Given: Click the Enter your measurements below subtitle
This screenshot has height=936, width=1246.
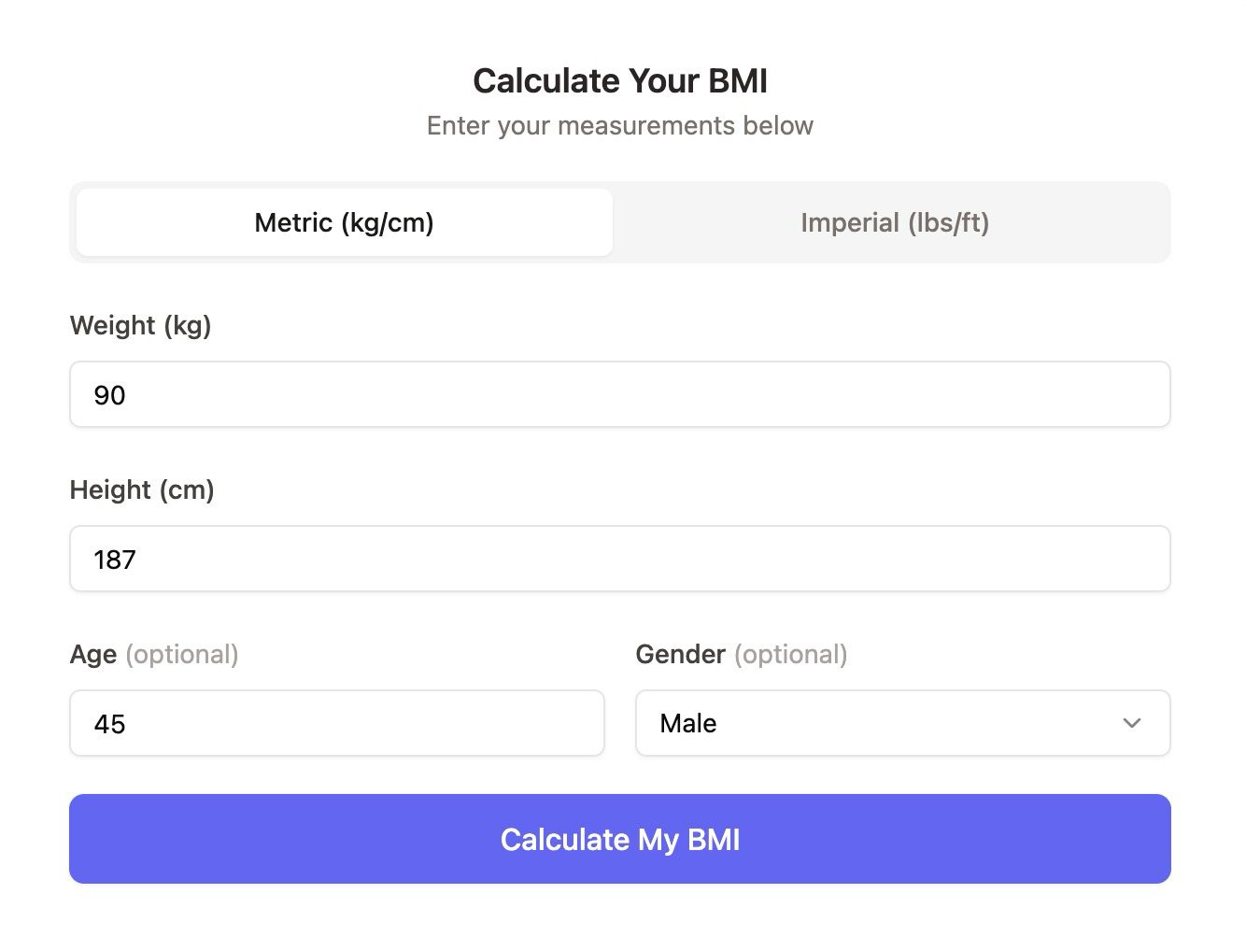Looking at the screenshot, I should 620,125.
